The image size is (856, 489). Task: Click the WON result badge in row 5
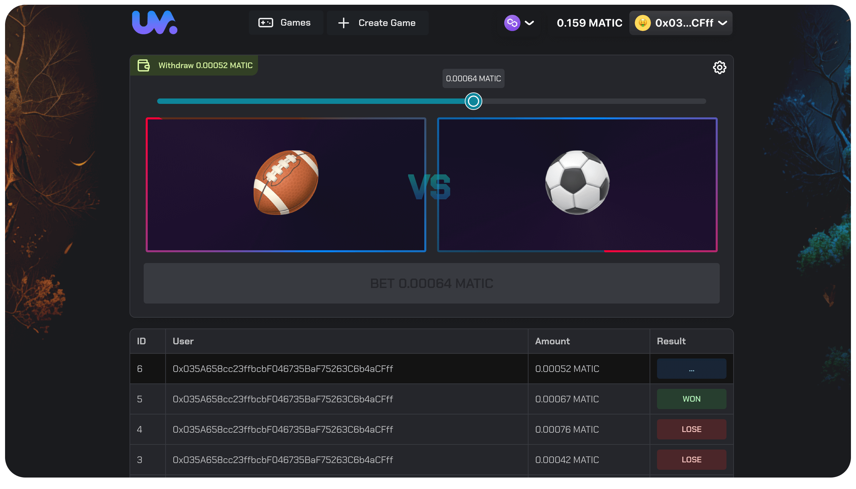691,399
